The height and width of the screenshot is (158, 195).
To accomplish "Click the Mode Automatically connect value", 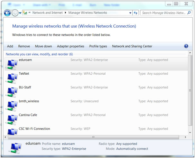I will coord(132,149).
